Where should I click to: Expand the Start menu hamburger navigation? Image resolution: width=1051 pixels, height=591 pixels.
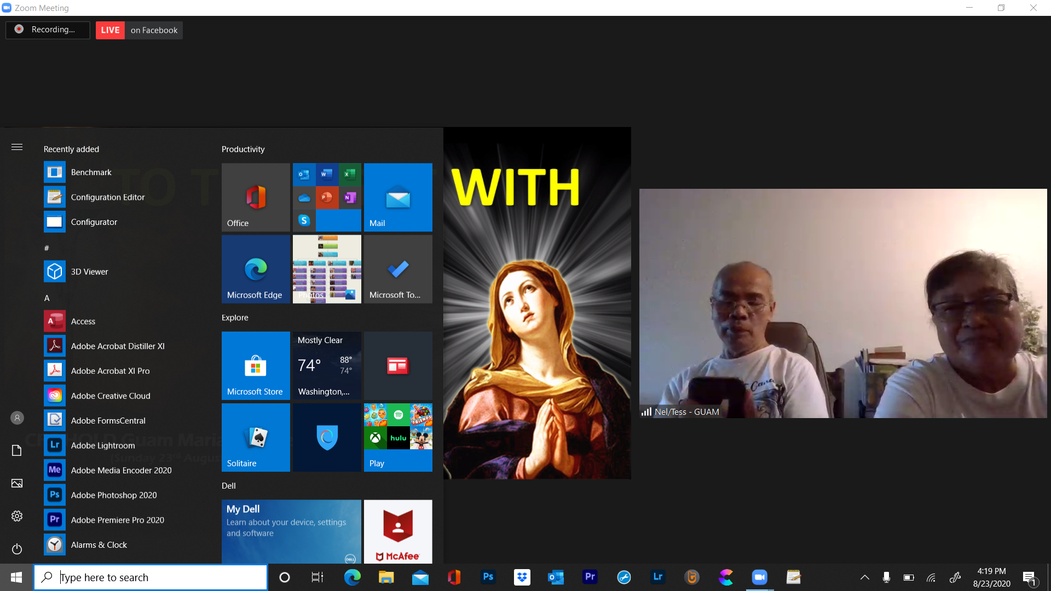tap(17, 147)
